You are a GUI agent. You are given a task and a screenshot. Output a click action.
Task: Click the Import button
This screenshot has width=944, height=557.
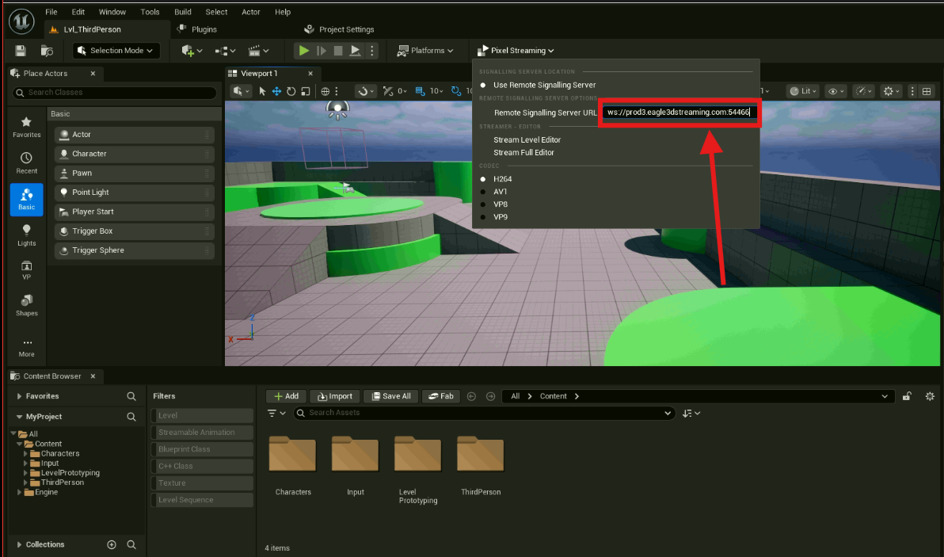[335, 396]
